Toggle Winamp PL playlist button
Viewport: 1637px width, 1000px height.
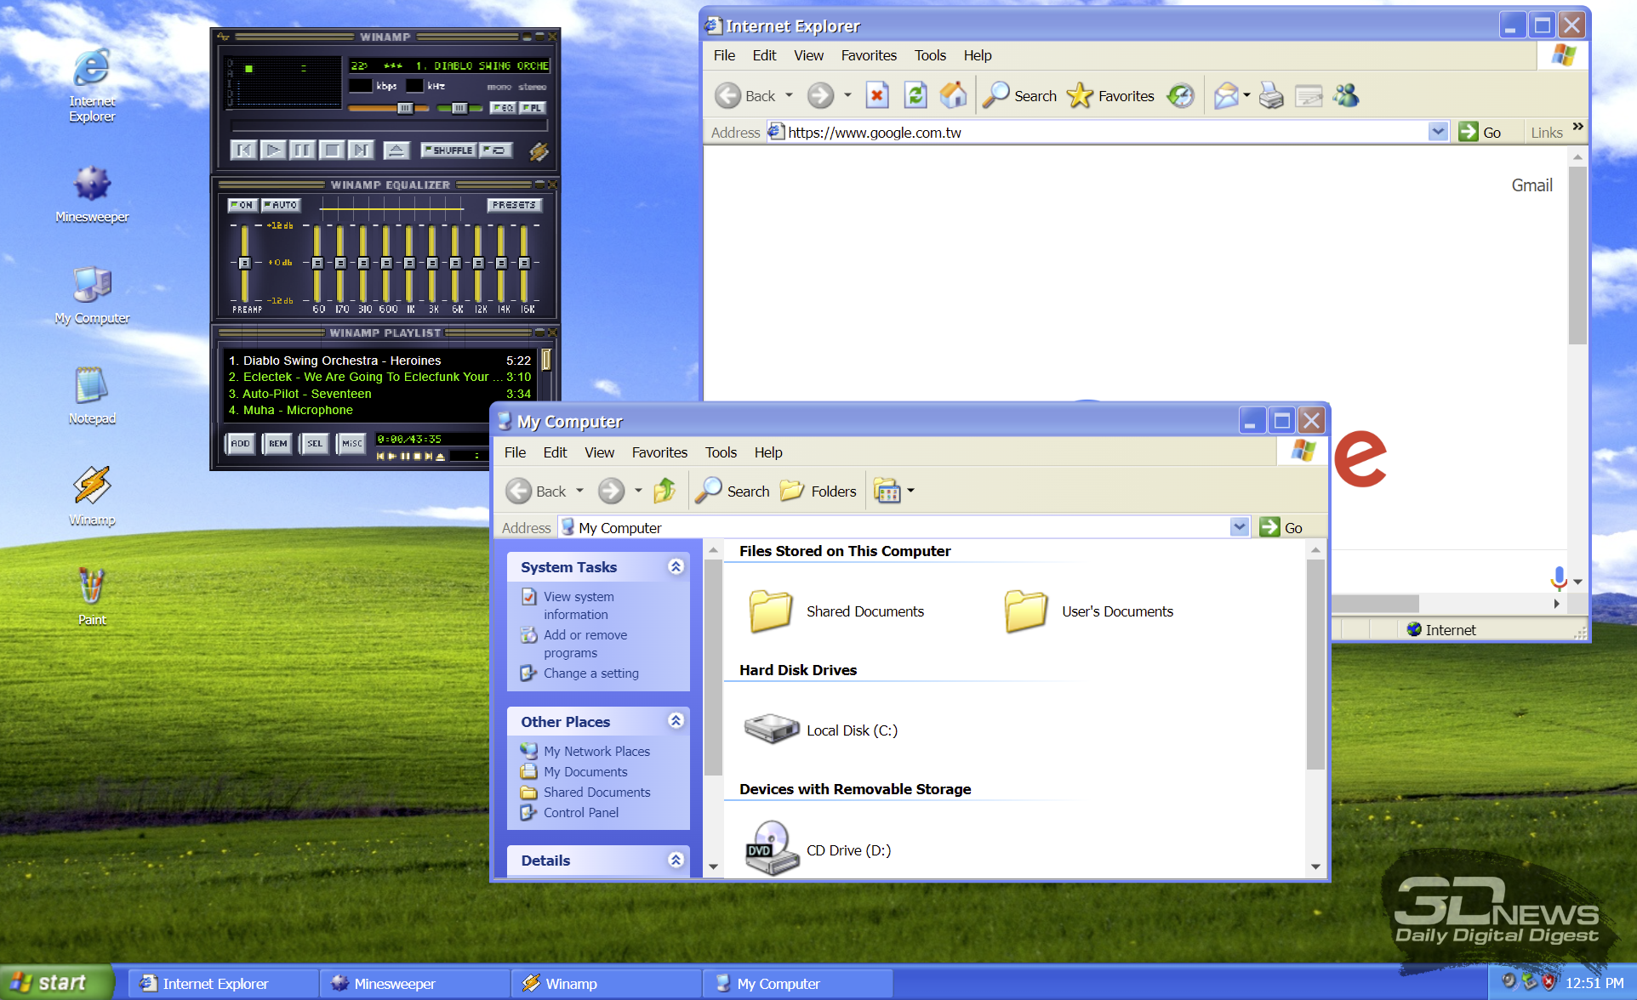tap(533, 108)
